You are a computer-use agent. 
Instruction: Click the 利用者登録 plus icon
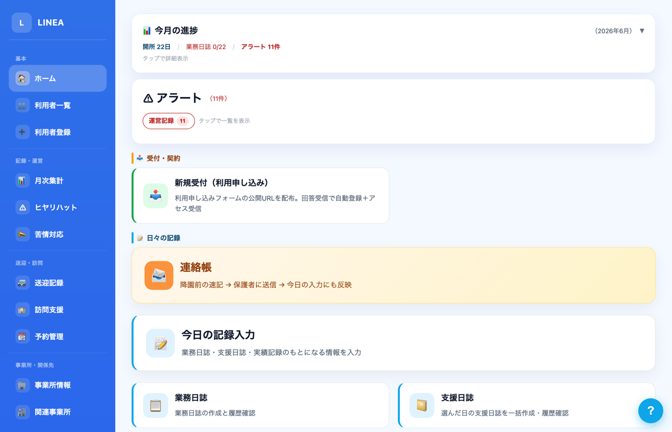tap(22, 132)
